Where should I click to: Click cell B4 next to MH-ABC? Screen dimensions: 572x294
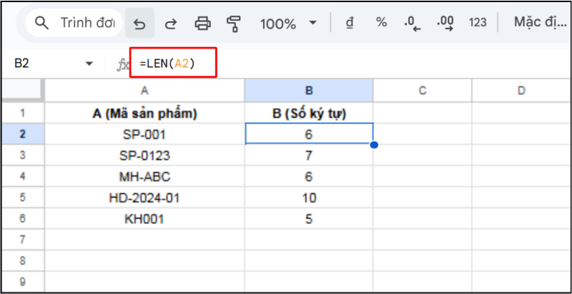(309, 176)
